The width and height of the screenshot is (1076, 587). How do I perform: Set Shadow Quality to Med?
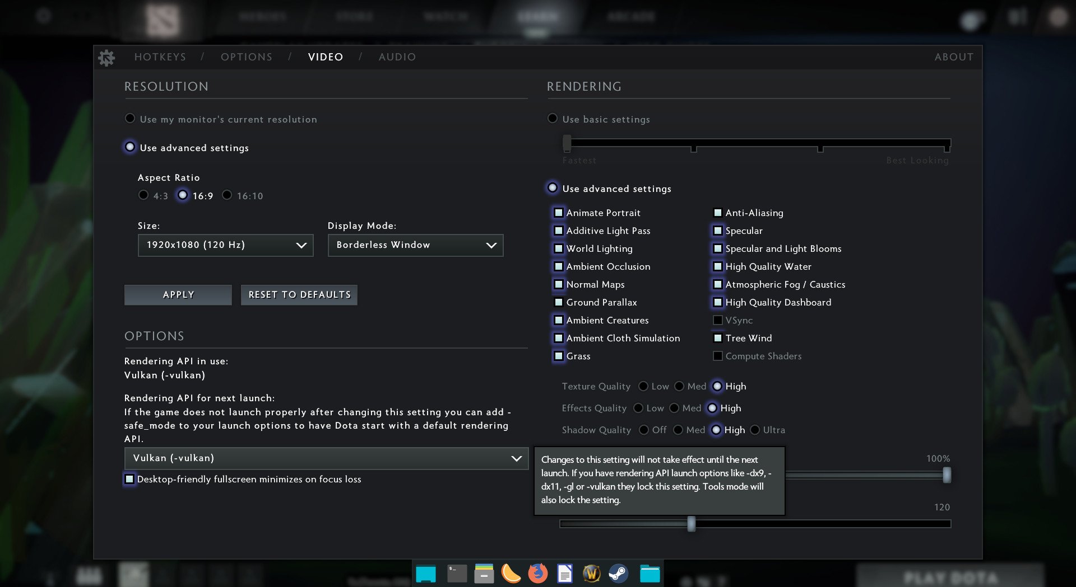[x=678, y=430]
